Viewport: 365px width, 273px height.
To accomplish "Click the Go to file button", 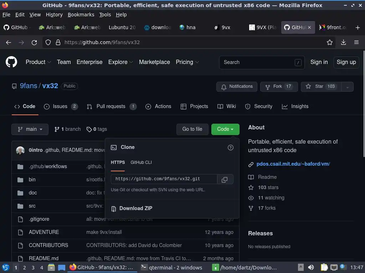I will click(x=192, y=129).
